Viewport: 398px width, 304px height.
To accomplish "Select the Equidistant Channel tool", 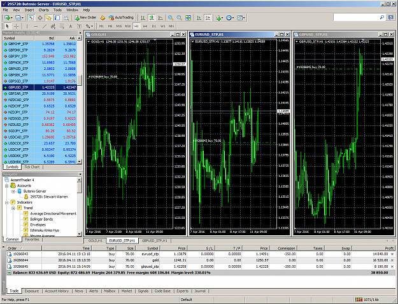I will pos(53,26).
